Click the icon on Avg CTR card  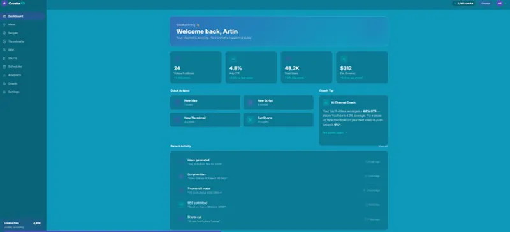[233, 59]
